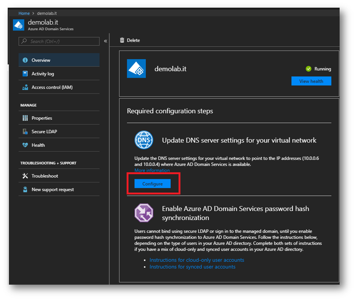Click the search magnifier icon
Viewport: 355px width, 300px height.
pyautogui.click(x=24, y=41)
